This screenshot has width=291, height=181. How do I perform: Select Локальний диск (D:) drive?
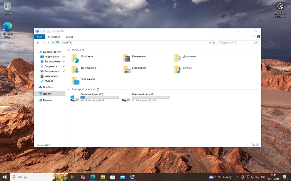(x=146, y=97)
